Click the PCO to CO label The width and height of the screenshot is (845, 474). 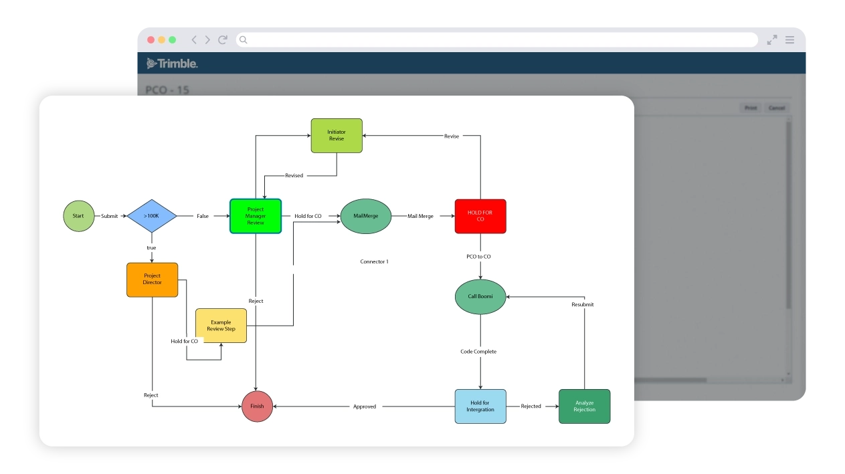(479, 257)
